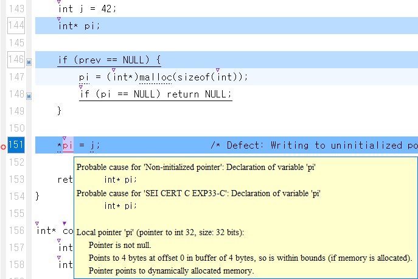This screenshot has width=418, height=279.
Task: Click line number 144 in the gutter
Action: click(x=16, y=26)
